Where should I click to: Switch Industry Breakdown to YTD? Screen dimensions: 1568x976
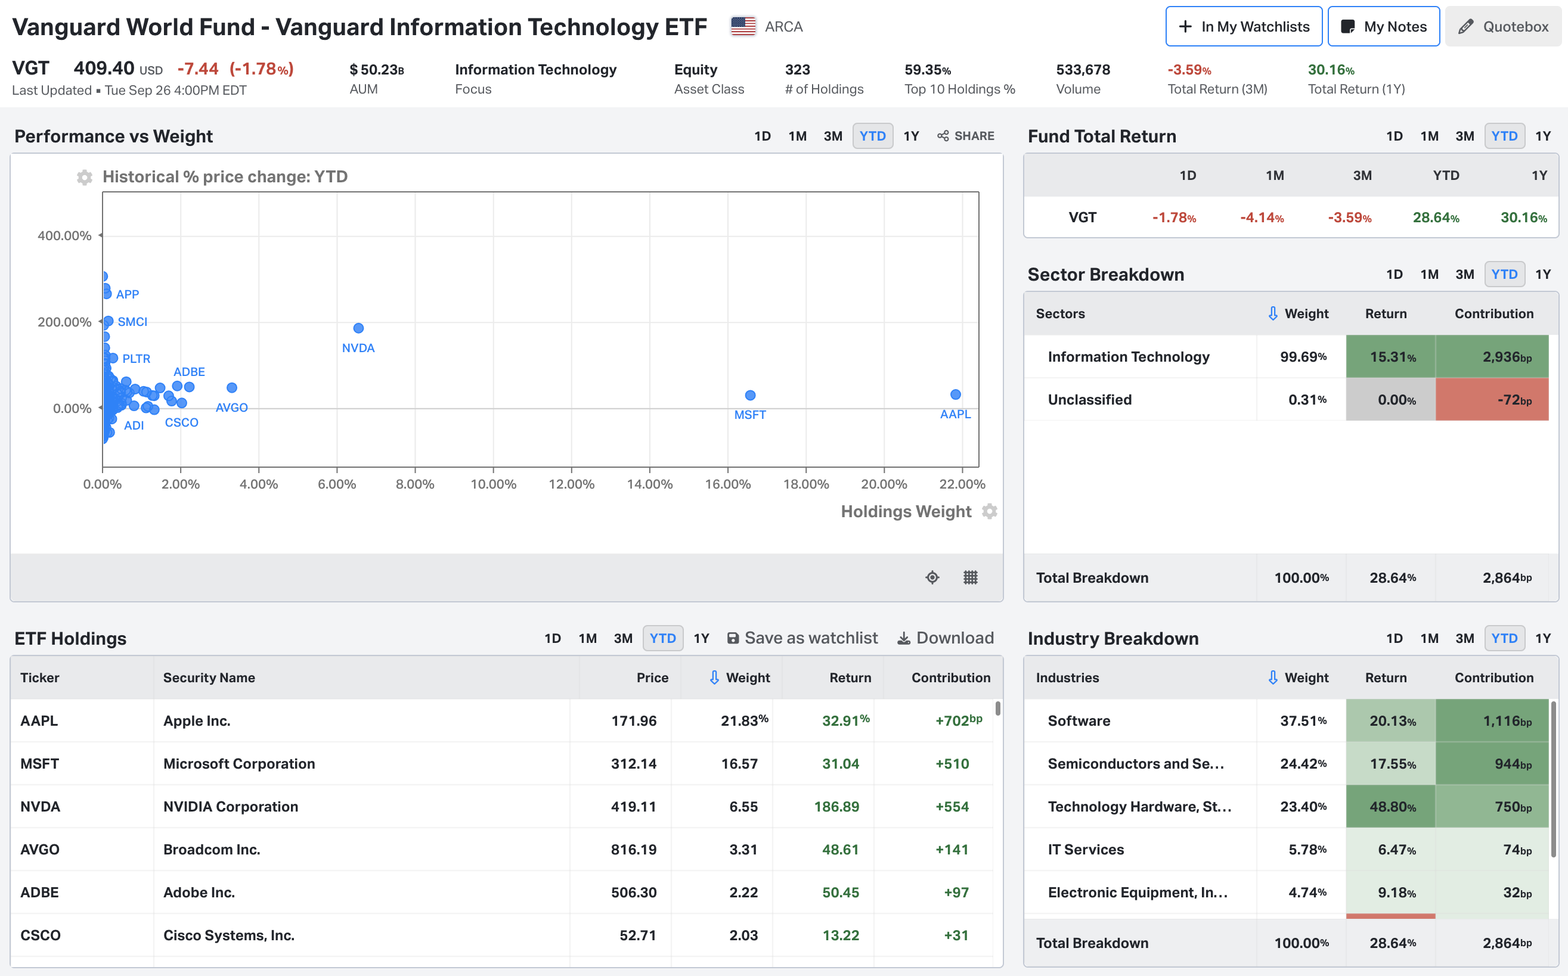click(1505, 638)
